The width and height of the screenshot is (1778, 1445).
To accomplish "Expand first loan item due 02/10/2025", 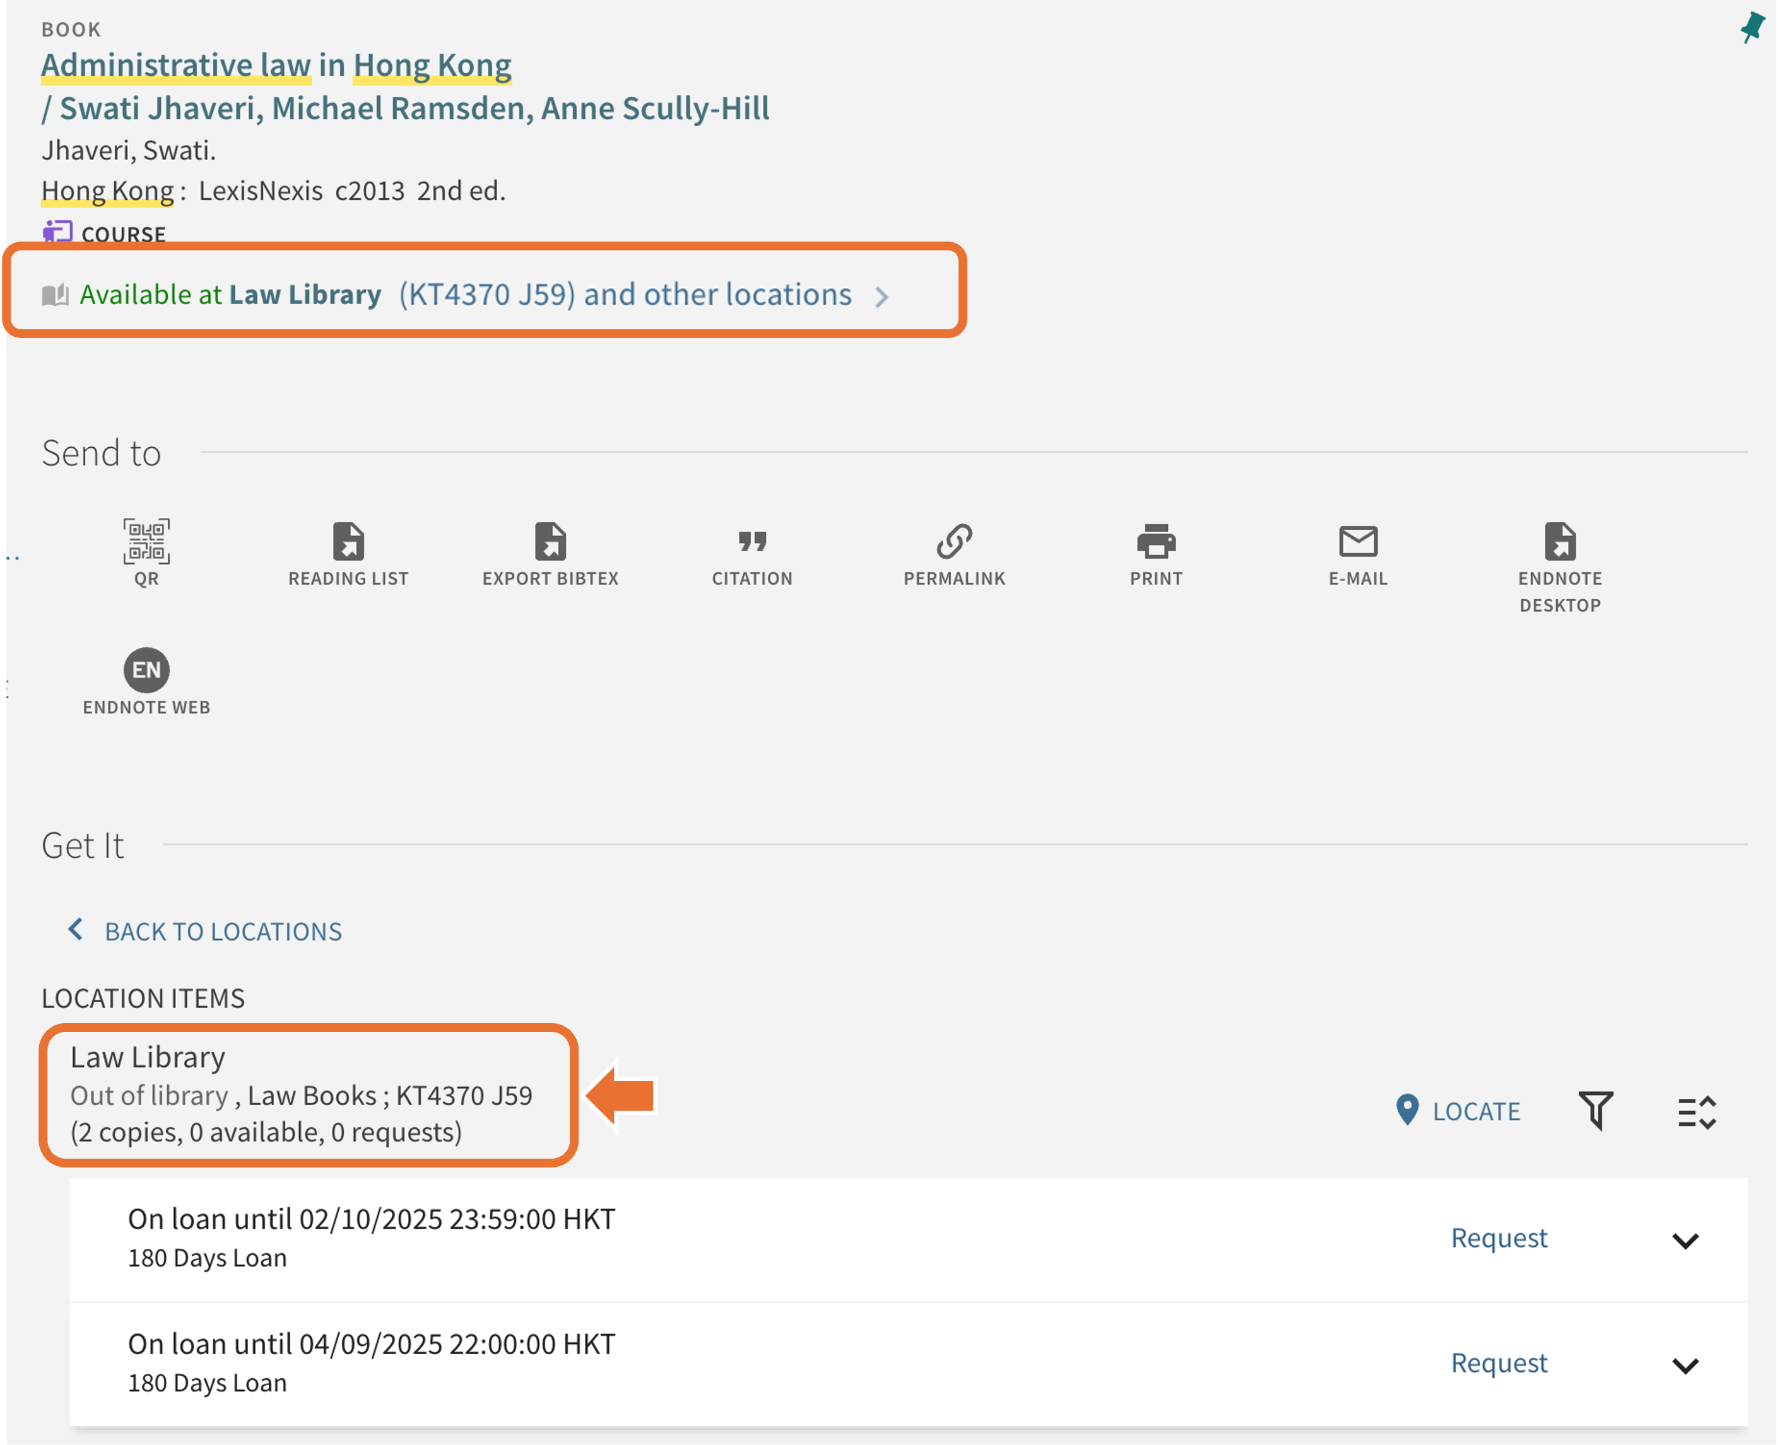I will [x=1685, y=1240].
